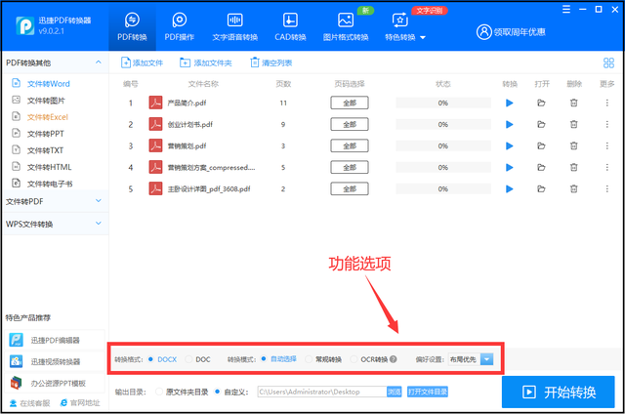Open 办公资源PPT模板 recommended product

coord(55,384)
